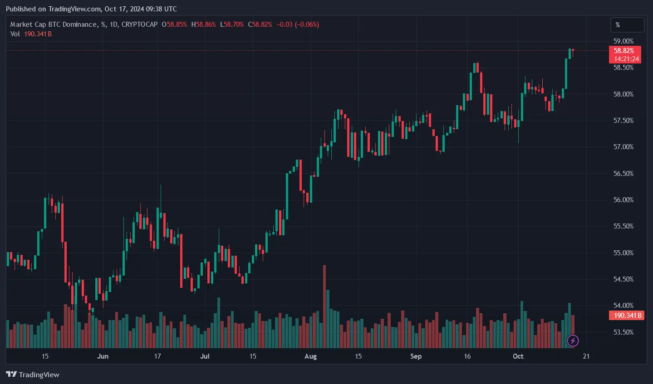Click the Sep label on time axis
This screenshot has width=653, height=384.
(416, 356)
